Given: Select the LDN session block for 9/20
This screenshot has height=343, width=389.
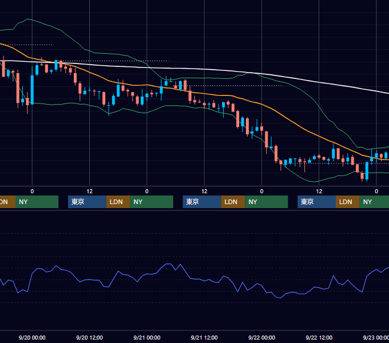Looking at the screenshot, I should (x=118, y=202).
